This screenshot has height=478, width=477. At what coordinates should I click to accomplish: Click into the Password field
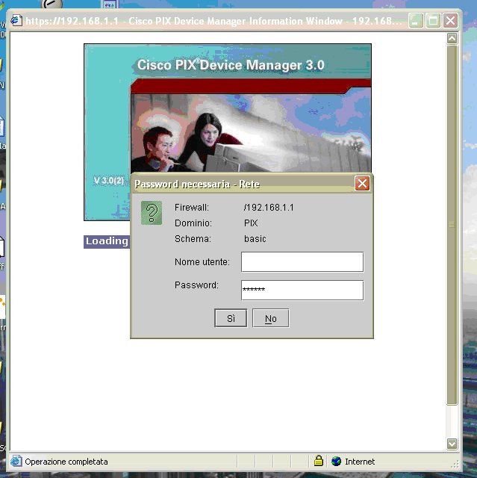point(302,291)
